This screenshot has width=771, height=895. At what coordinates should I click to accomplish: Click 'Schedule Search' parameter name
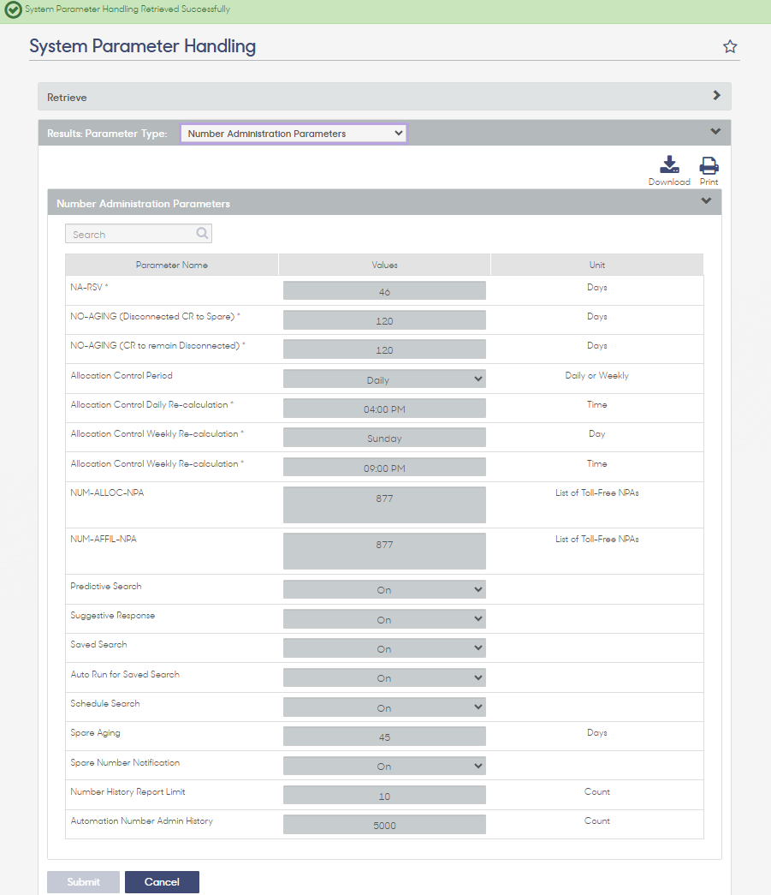105,704
